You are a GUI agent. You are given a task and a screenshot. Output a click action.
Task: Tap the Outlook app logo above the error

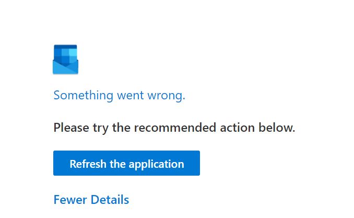[x=65, y=60]
